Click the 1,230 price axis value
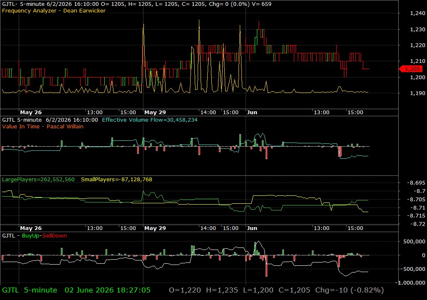 pyautogui.click(x=417, y=30)
